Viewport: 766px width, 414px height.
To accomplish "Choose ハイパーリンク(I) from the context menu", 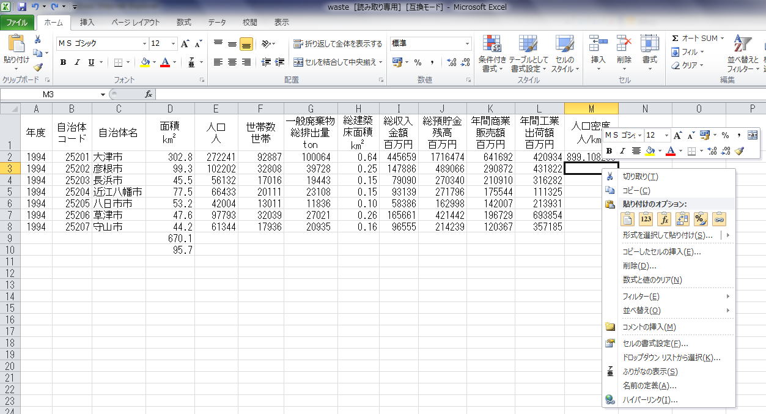I will [x=669, y=400].
